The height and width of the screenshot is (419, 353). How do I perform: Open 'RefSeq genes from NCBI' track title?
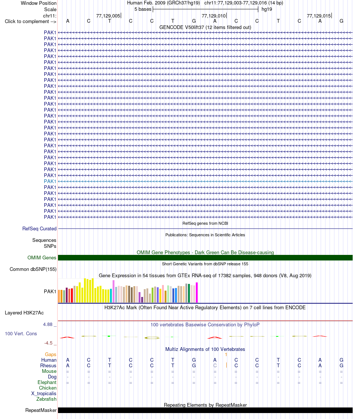(205, 223)
